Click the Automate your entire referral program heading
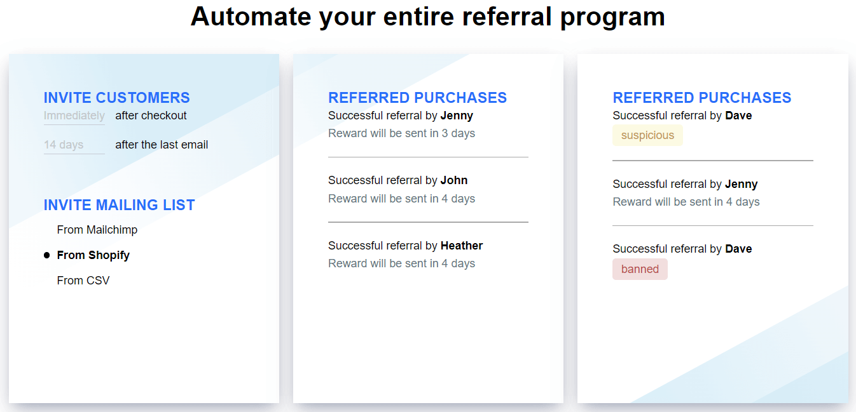The image size is (856, 412). coord(427,17)
